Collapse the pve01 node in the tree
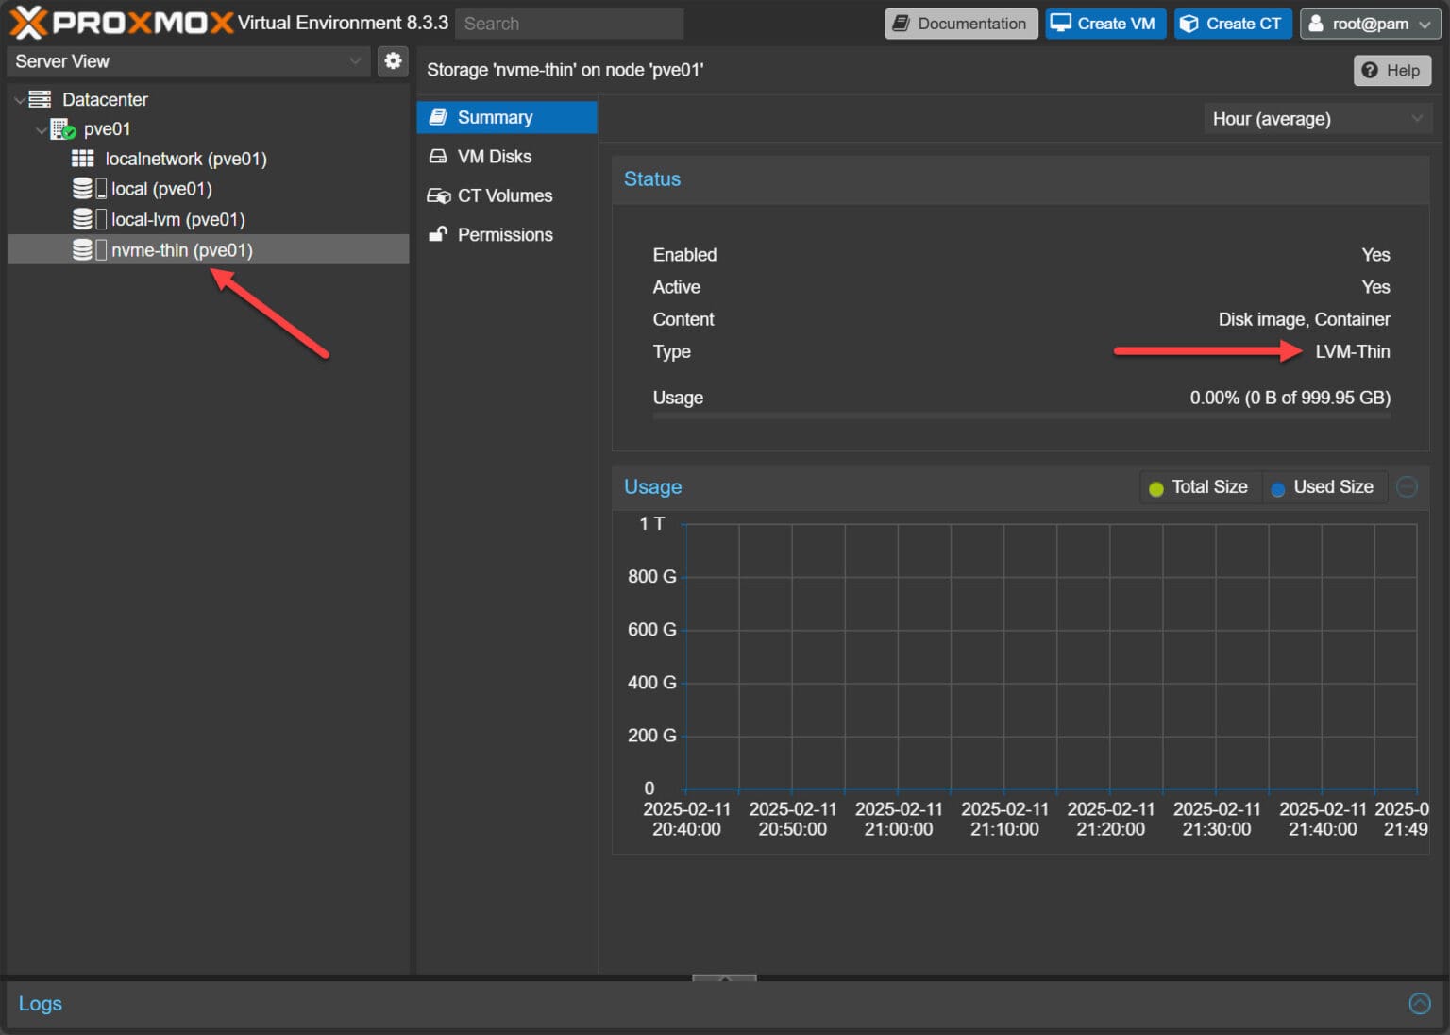Screen dimensions: 1450x1035 pyautogui.click(x=42, y=129)
